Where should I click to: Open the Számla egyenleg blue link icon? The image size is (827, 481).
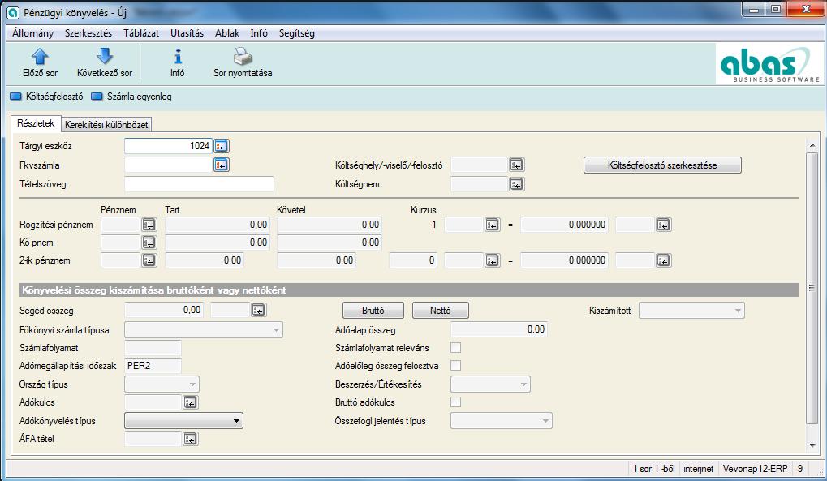[97, 97]
